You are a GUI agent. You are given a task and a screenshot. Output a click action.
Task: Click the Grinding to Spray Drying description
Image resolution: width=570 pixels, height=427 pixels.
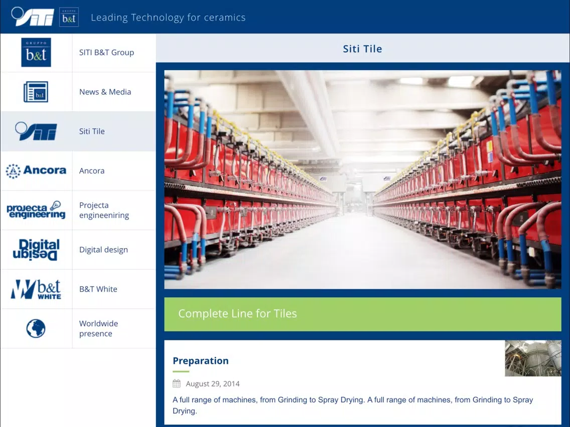pyautogui.click(x=353, y=405)
